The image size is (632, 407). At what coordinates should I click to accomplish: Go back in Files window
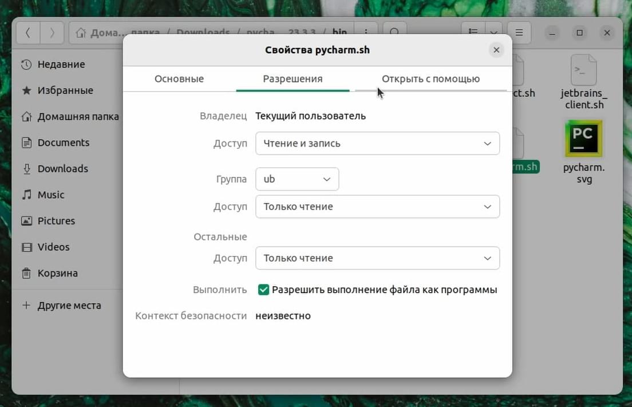tap(28, 33)
